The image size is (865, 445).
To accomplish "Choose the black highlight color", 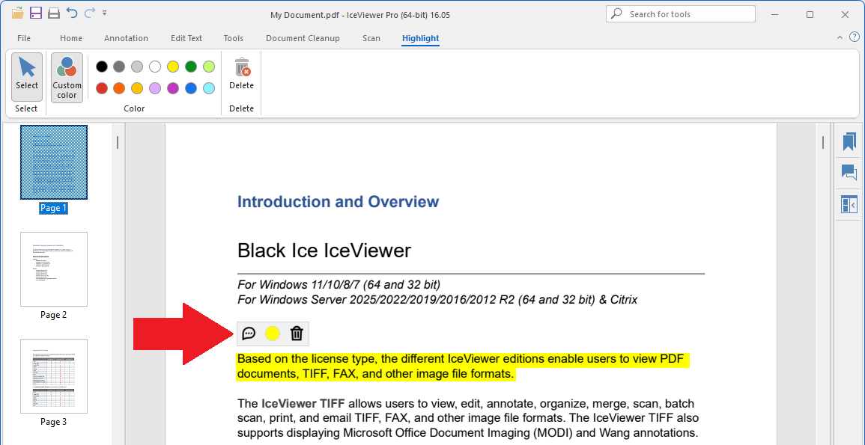I will tap(102, 67).
